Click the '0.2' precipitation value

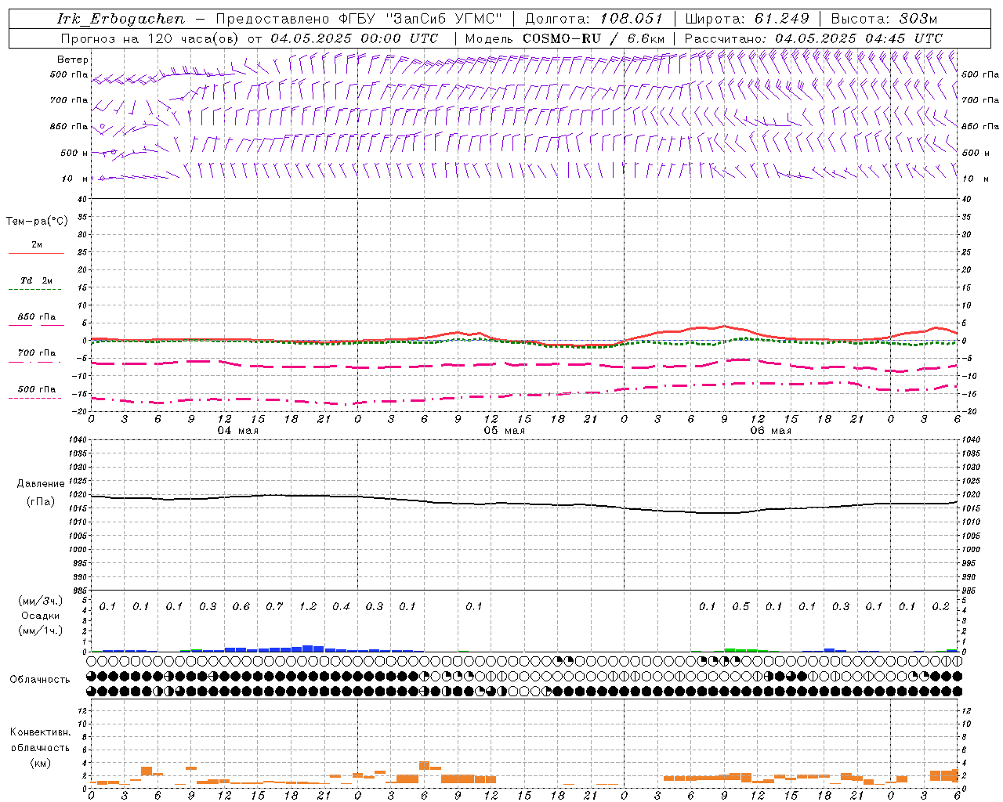(940, 607)
